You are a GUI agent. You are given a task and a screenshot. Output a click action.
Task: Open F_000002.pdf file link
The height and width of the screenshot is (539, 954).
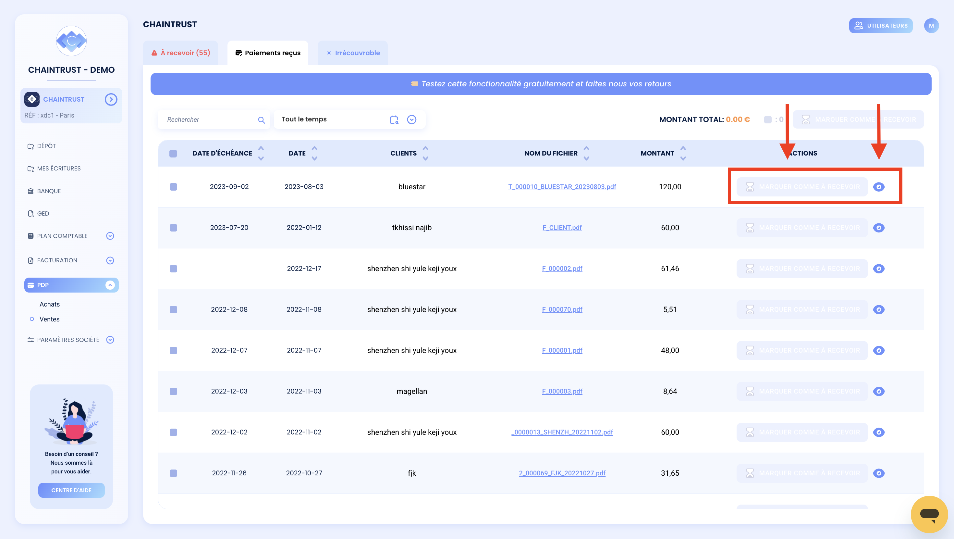point(562,269)
